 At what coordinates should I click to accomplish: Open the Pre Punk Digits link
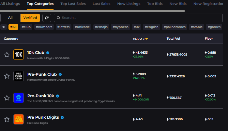(43, 117)
